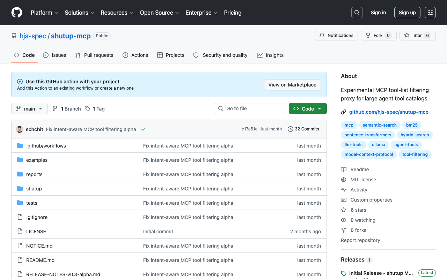The height and width of the screenshot is (279, 447).
Task: Click View on Marketplace button
Action: point(292,85)
